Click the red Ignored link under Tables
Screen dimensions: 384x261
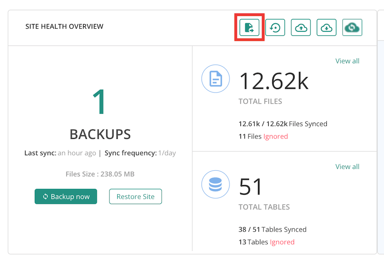pos(282,242)
